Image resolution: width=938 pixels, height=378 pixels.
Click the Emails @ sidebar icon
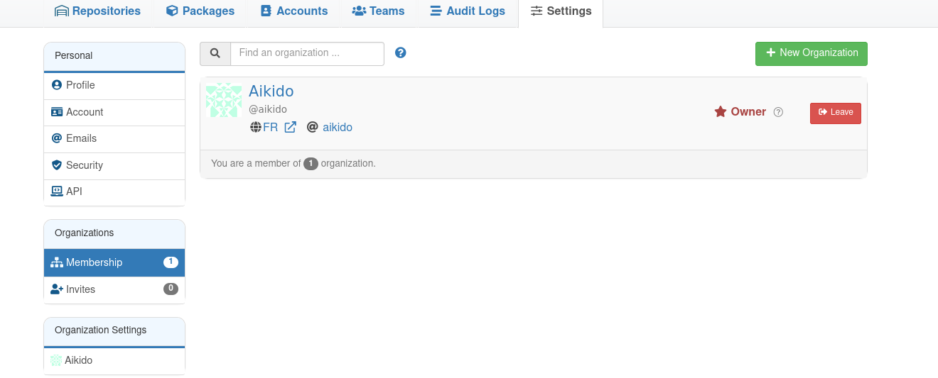tap(57, 138)
